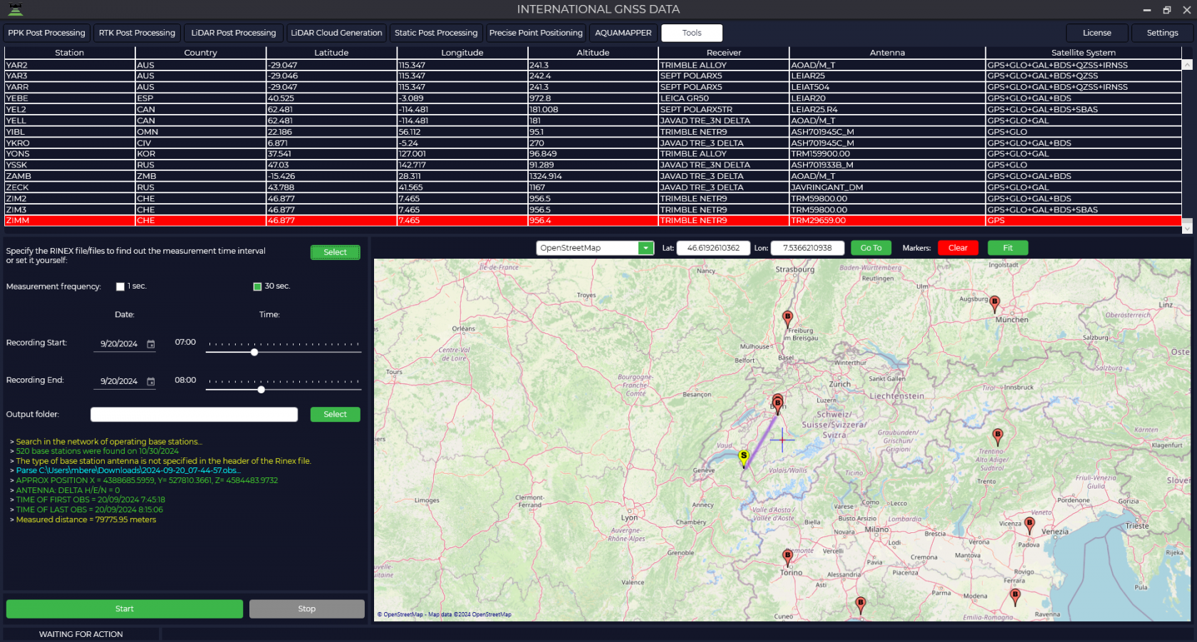
Task: Click Select button for RINEX file
Action: click(x=335, y=252)
